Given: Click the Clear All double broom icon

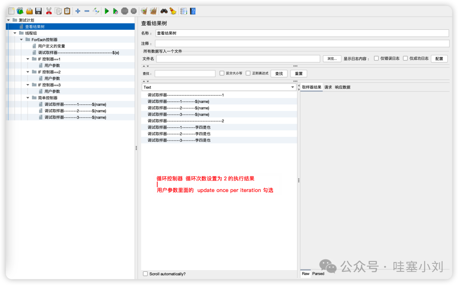Looking at the screenshot, I should 154,11.
